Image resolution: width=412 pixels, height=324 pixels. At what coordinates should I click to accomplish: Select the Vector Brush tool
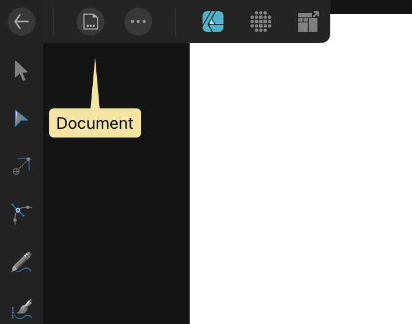click(x=22, y=309)
